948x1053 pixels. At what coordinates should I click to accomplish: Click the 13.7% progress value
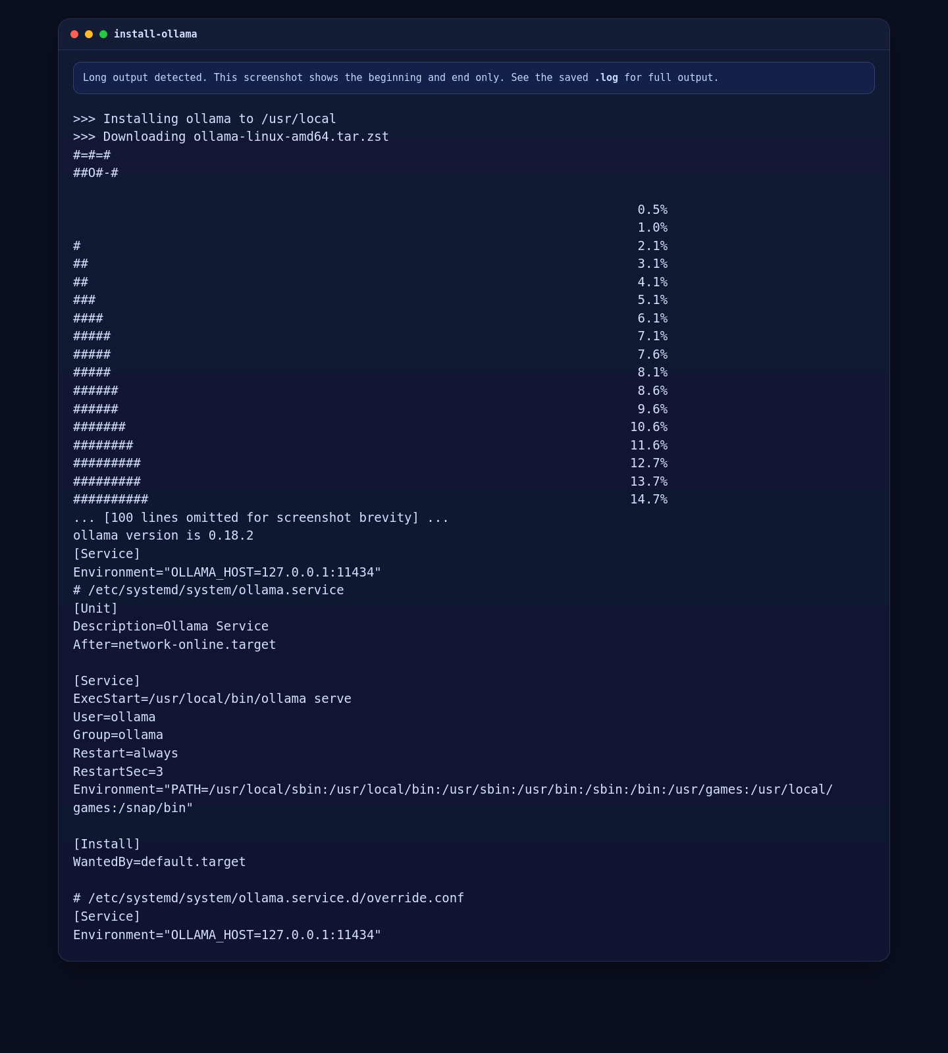point(649,482)
